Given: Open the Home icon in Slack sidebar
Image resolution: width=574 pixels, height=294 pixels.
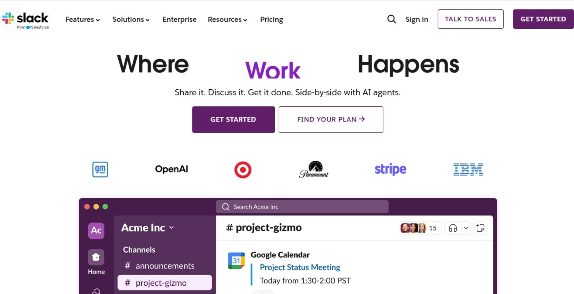Looking at the screenshot, I should pyautogui.click(x=96, y=257).
